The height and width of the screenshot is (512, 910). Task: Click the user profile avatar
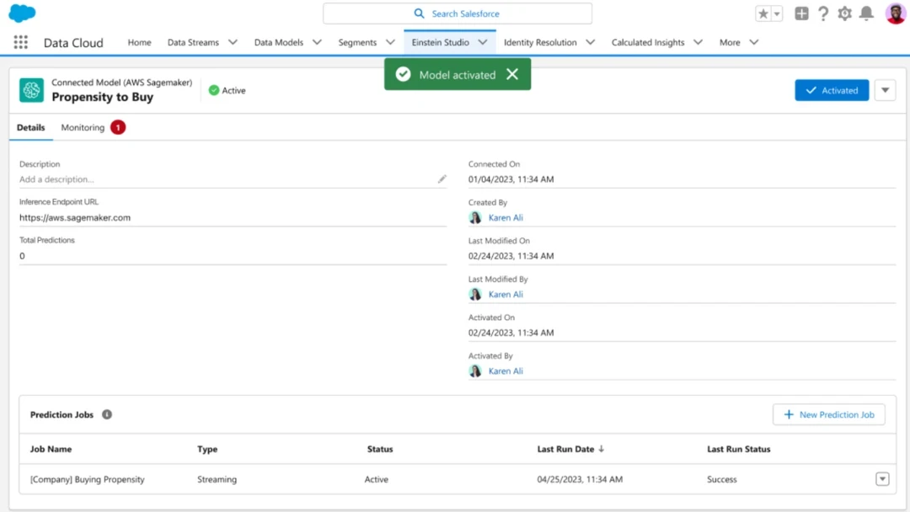pos(895,14)
